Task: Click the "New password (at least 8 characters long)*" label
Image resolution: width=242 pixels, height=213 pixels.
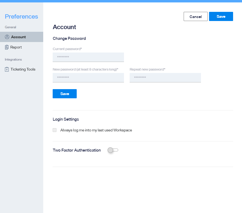Action: (86, 69)
